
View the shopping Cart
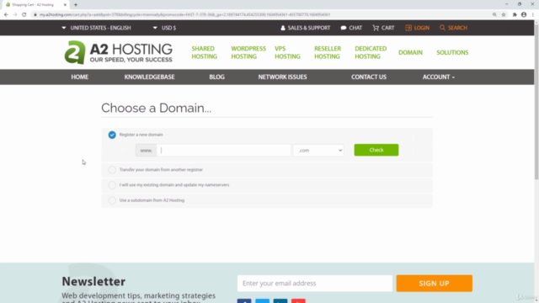(383, 28)
